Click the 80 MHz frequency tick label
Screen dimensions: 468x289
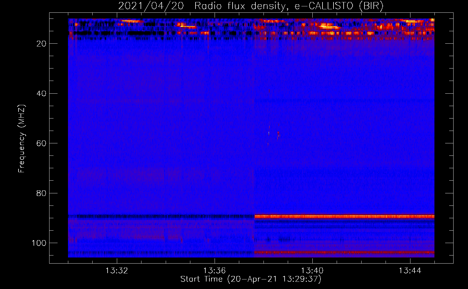coord(42,193)
